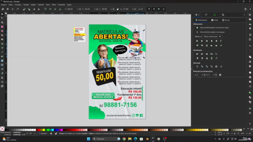Click remove overlaps apply button
Image resolution: width=253 pixels, height=142 pixels.
(220, 75)
